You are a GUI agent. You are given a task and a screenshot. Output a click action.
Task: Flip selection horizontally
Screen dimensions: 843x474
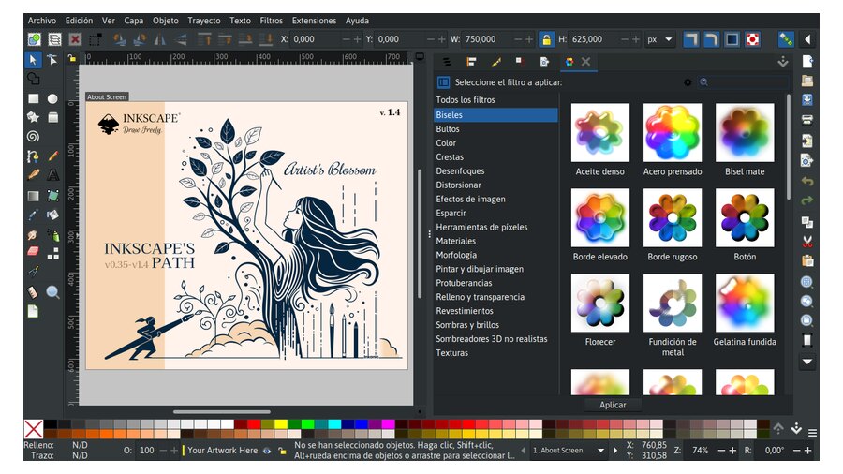click(159, 39)
